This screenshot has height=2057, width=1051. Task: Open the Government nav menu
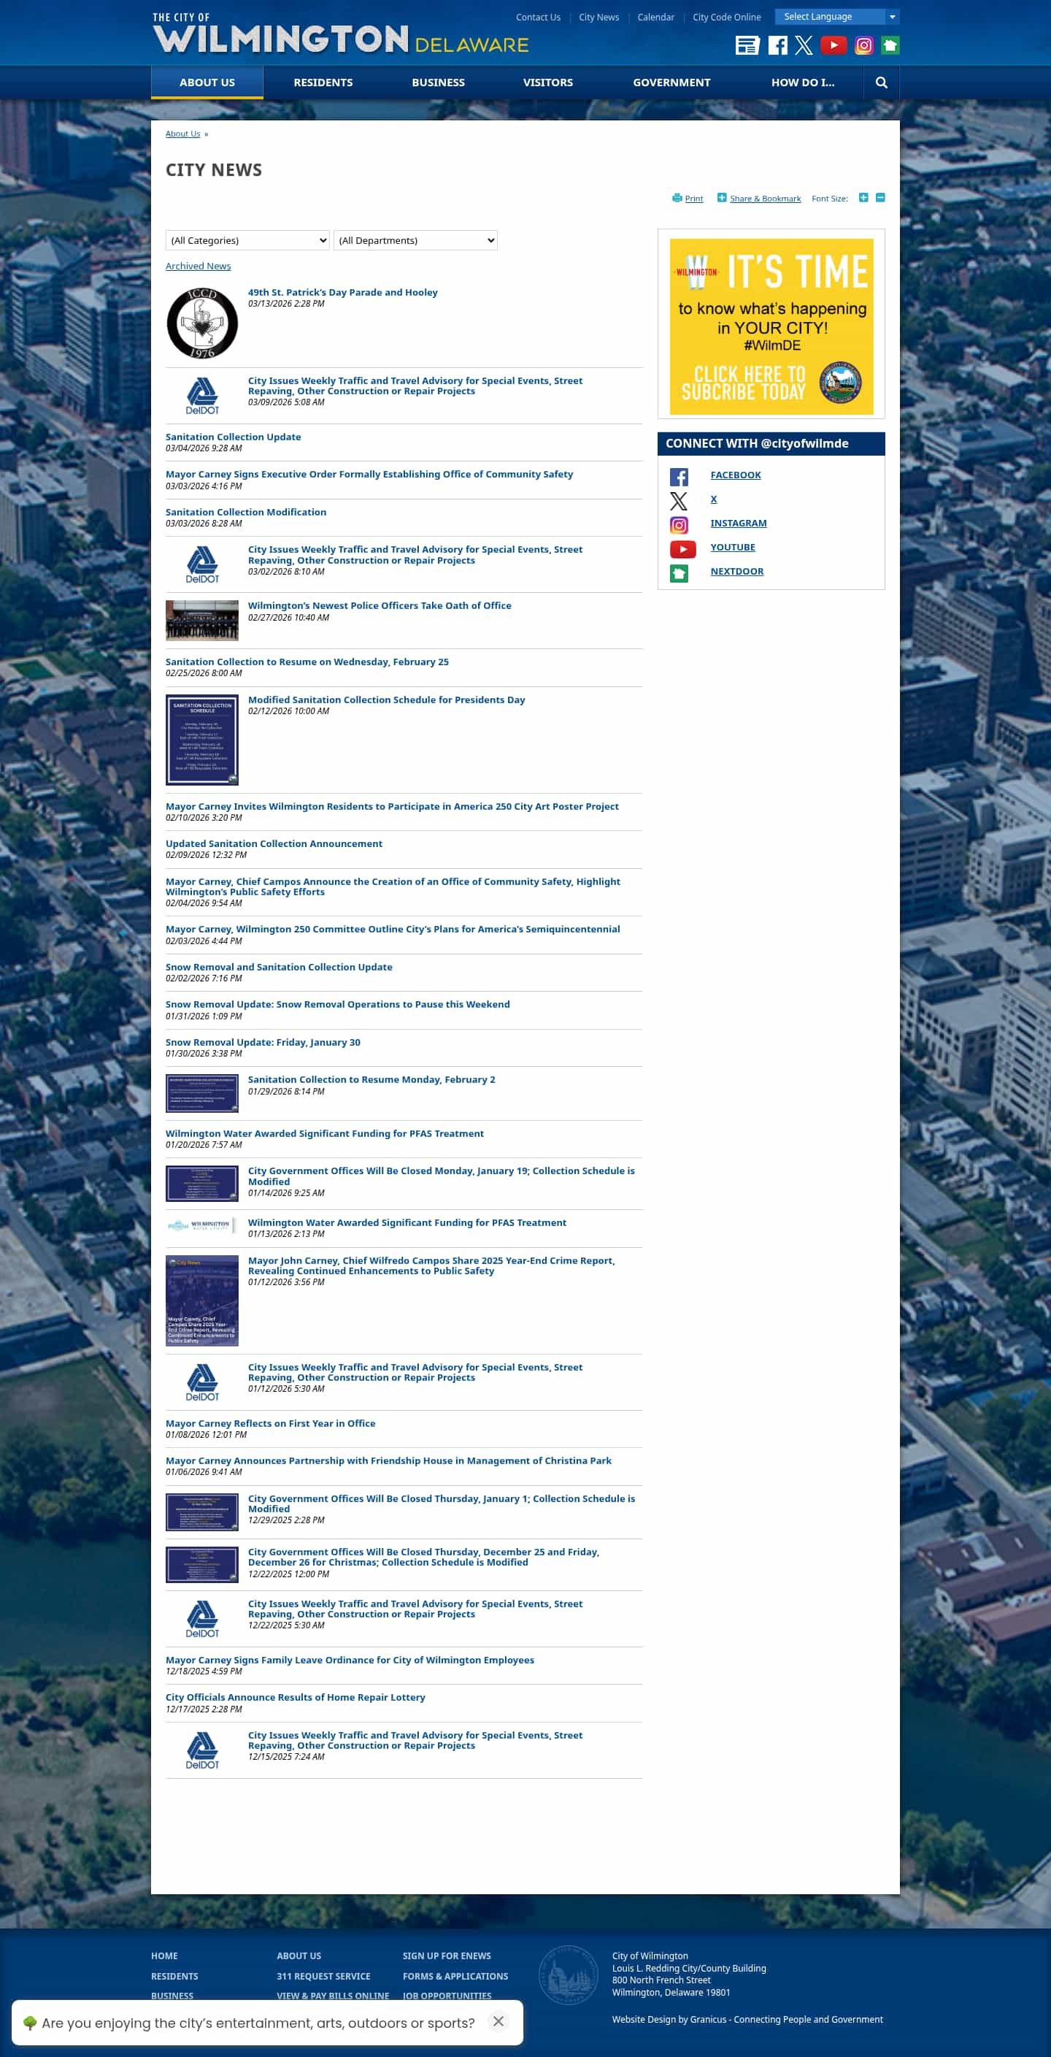tap(671, 83)
